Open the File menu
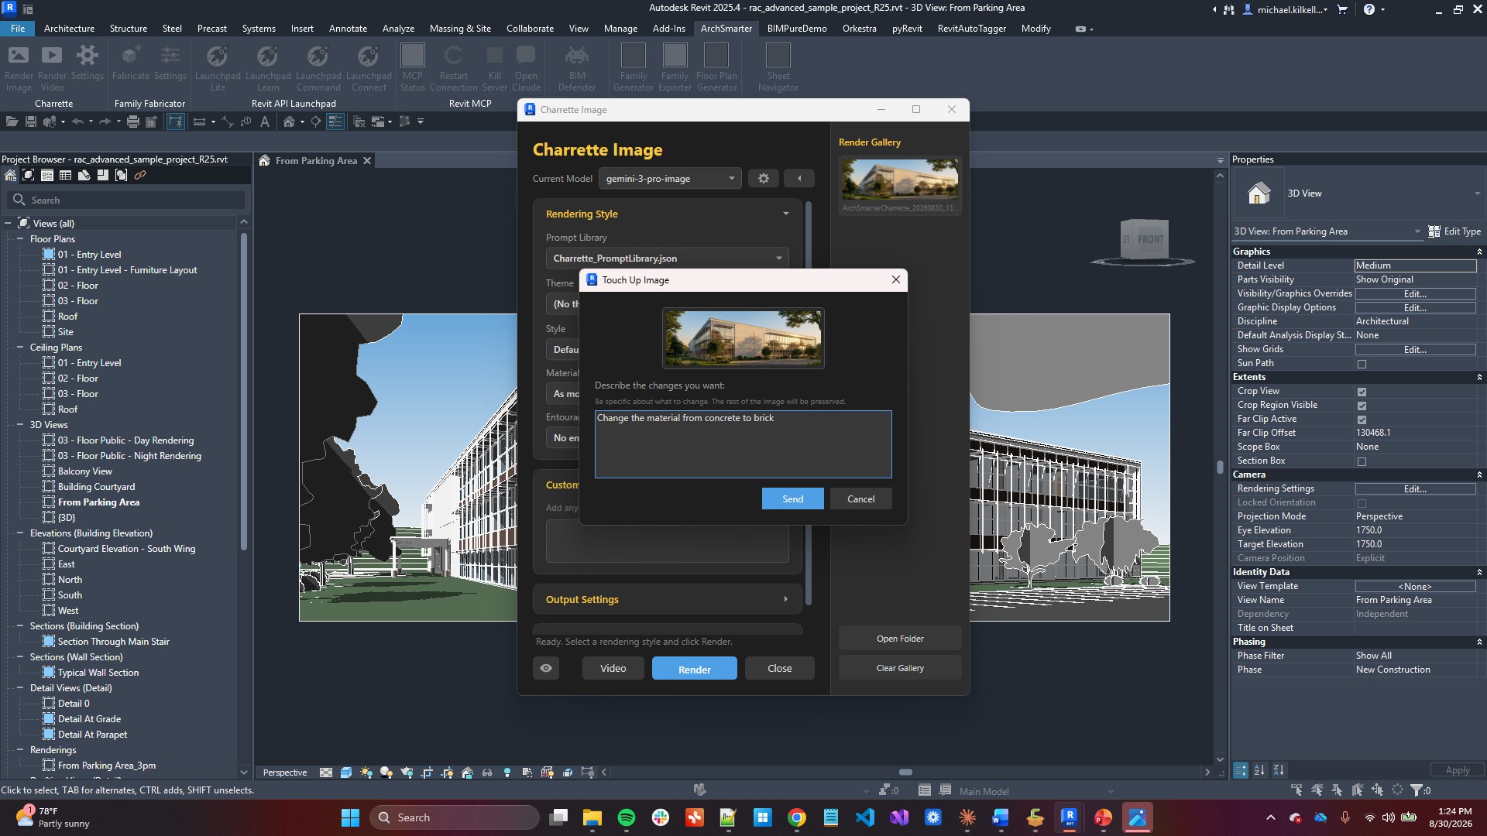 pyautogui.click(x=18, y=29)
